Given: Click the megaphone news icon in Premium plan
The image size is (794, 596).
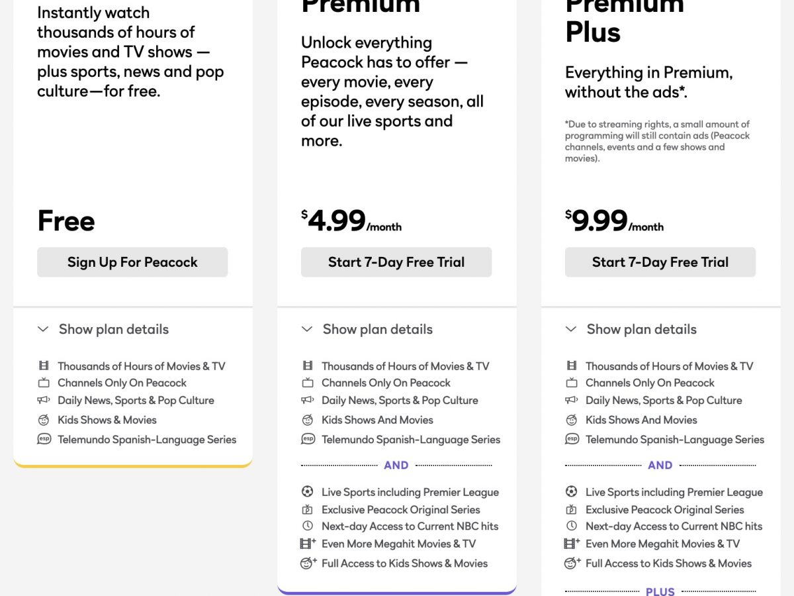Looking at the screenshot, I should [x=307, y=400].
